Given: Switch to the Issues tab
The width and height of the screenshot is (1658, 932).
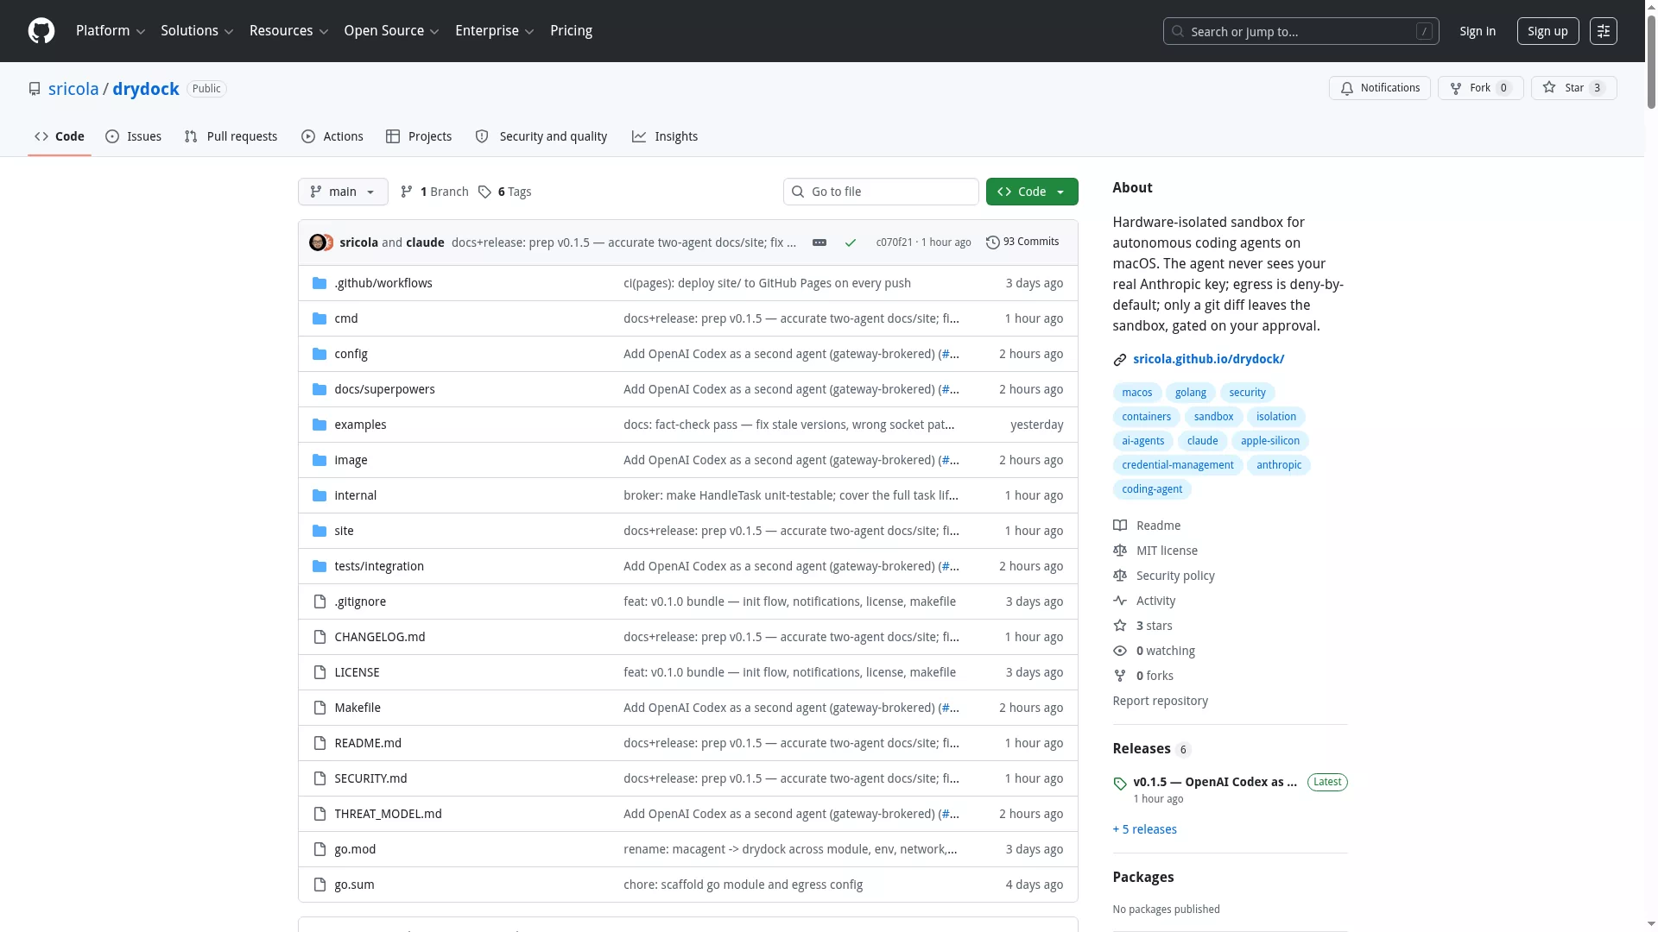Looking at the screenshot, I should (134, 136).
